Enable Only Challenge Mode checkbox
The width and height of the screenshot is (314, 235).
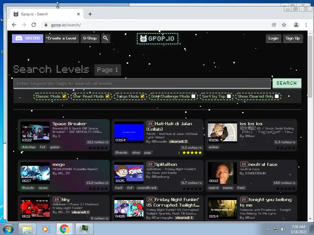pos(193,96)
